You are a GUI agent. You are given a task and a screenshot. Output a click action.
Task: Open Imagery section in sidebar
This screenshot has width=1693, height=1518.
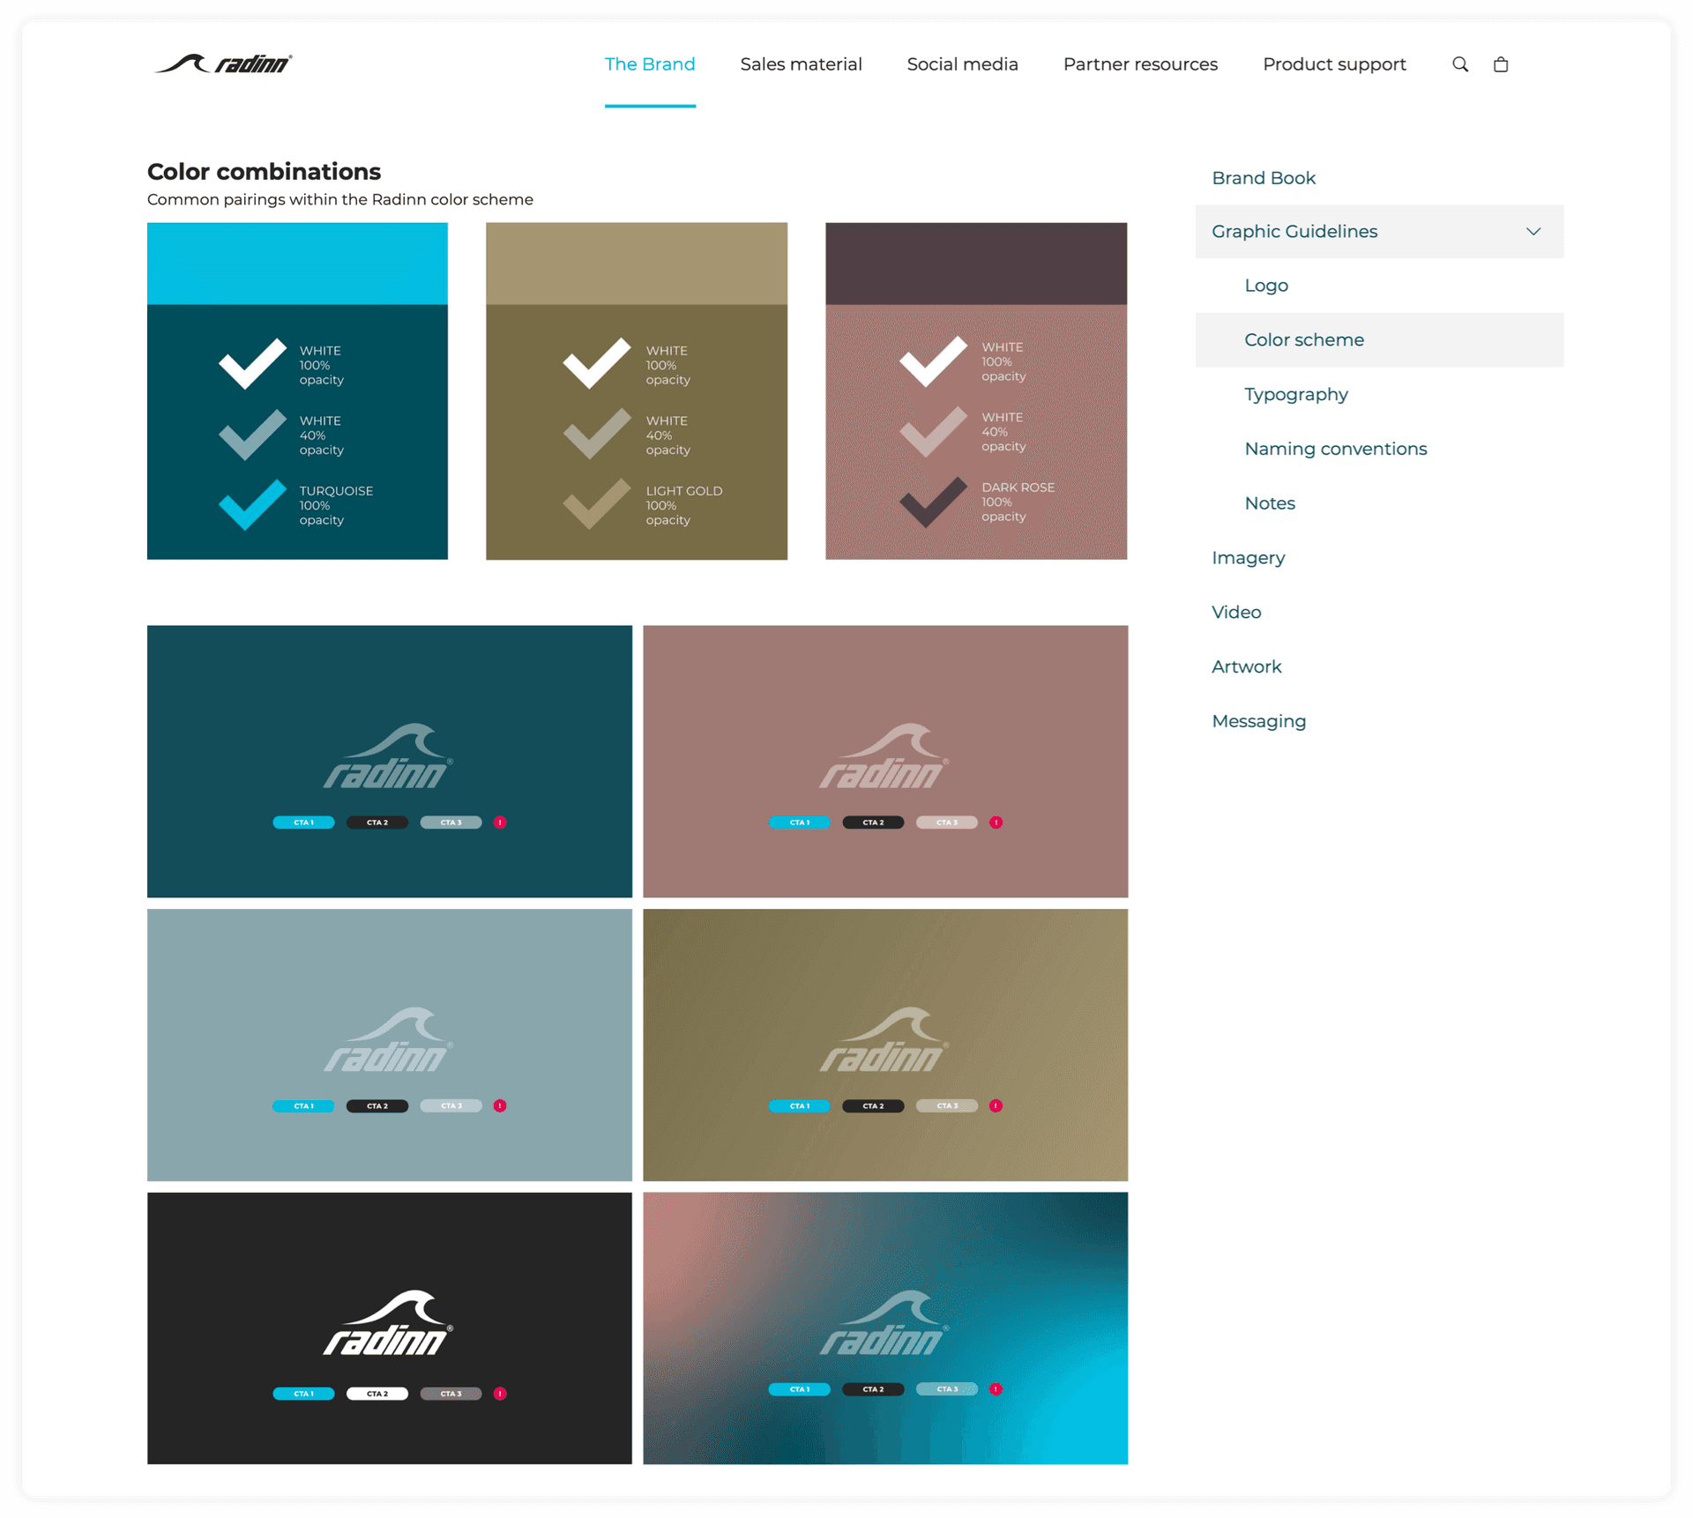[x=1248, y=558]
